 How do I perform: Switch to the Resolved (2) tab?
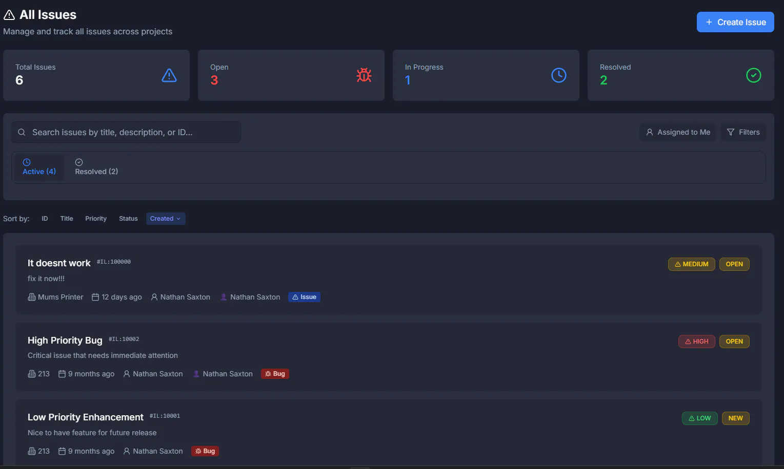(x=96, y=167)
